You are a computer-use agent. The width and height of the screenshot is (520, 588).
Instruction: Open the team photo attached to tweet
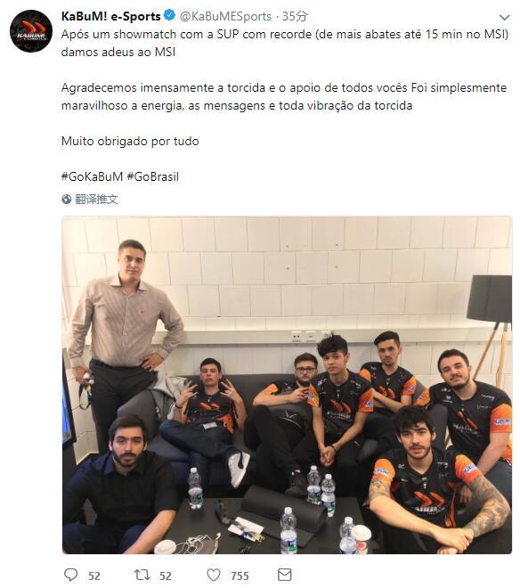click(287, 385)
